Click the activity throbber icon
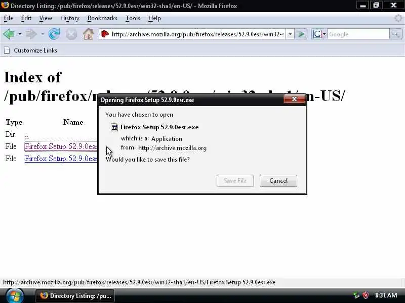Image resolution: width=405 pixels, height=303 pixels. pyautogui.click(x=398, y=18)
